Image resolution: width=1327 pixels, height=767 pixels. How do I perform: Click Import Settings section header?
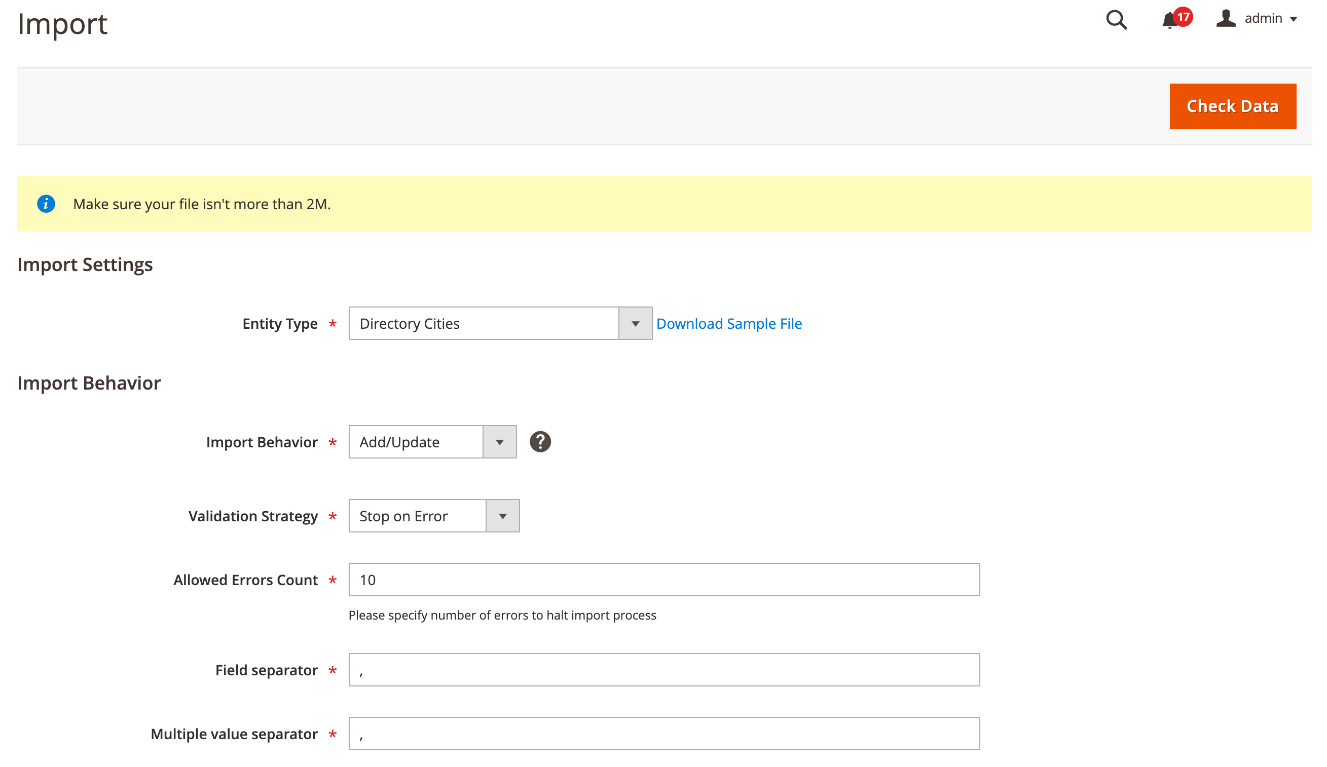(85, 265)
